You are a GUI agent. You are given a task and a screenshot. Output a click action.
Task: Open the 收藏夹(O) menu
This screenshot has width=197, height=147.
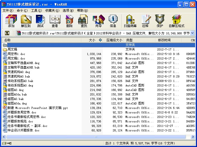52,11
